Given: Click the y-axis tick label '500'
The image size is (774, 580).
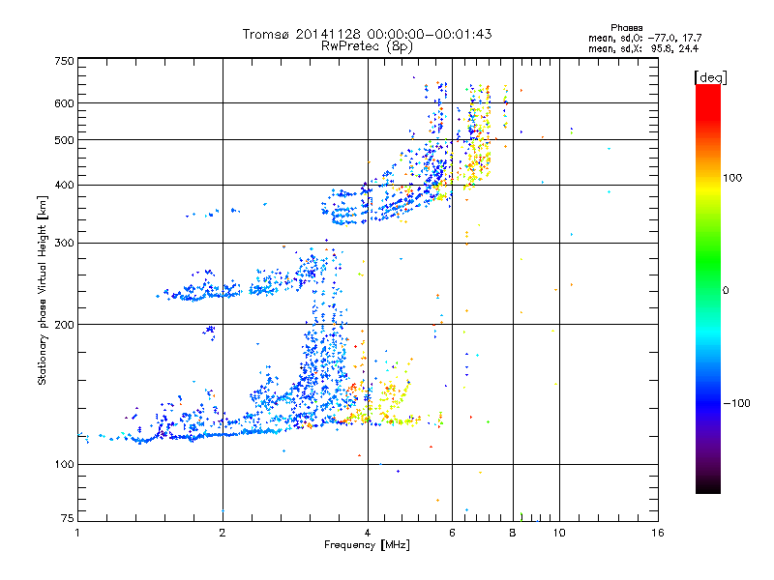Looking at the screenshot, I should click(x=64, y=140).
